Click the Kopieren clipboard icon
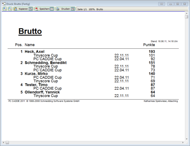The image size is (190, 146). point(16,9)
